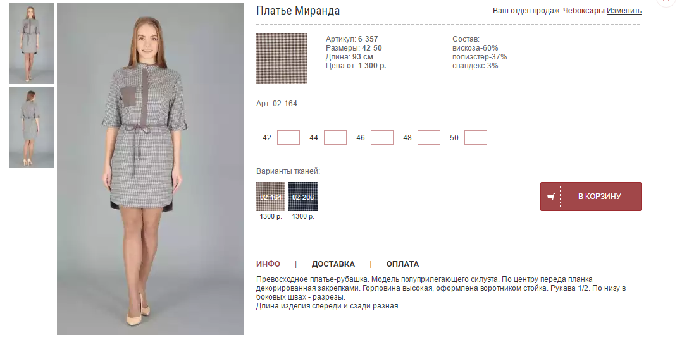
Task: Choose fabric variant 02-206
Action: [x=302, y=197]
